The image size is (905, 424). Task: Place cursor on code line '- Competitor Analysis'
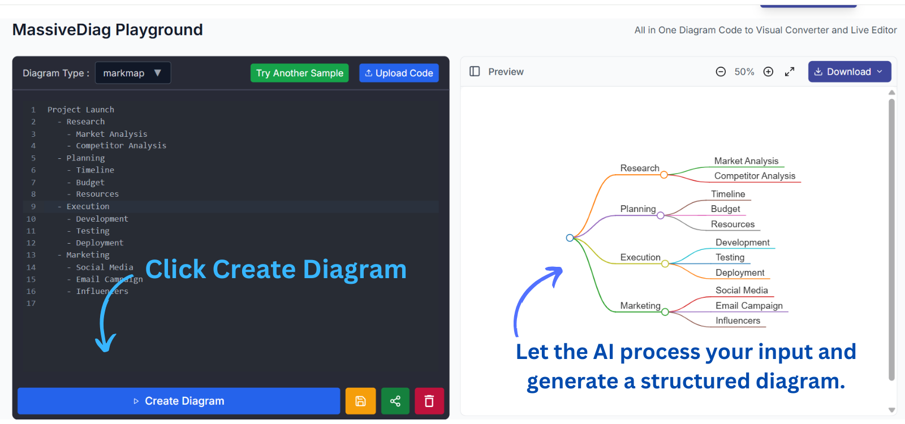pyautogui.click(x=117, y=146)
